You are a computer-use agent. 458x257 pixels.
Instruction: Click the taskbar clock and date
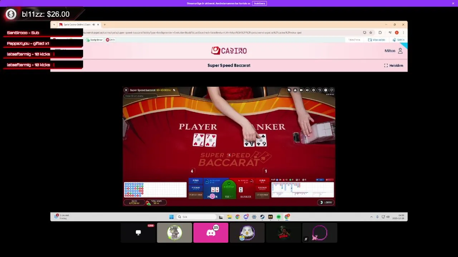[398, 217]
